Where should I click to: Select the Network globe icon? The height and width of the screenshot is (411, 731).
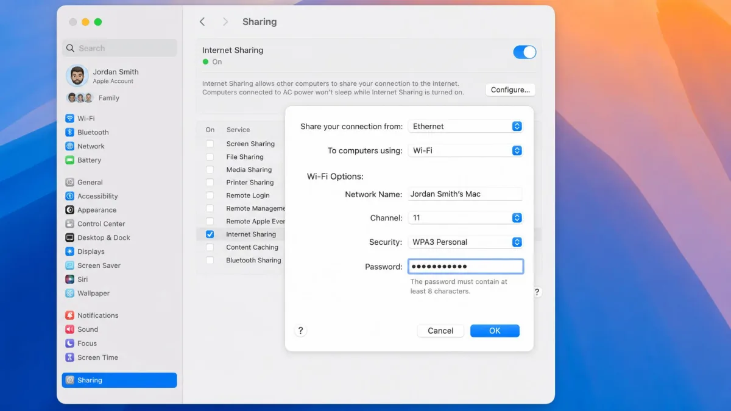point(70,146)
